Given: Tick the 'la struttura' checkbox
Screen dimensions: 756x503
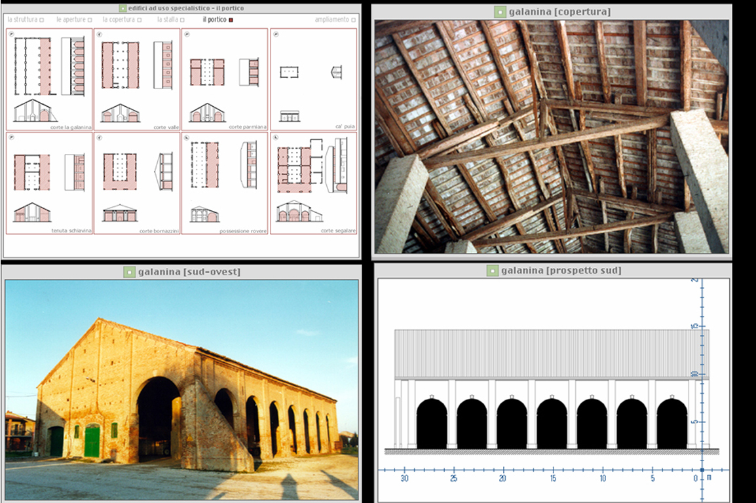Looking at the screenshot, I should coord(42,20).
